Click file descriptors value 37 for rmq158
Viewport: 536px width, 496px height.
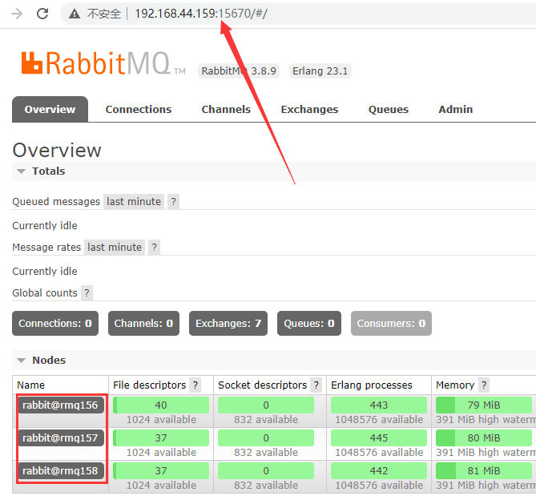click(161, 470)
